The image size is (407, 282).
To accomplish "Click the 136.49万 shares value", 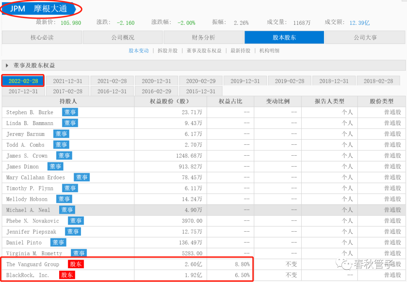I will 191,243.
